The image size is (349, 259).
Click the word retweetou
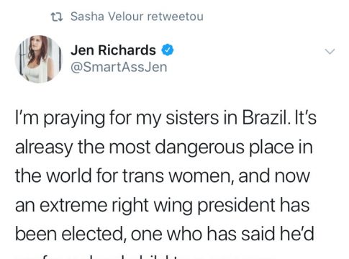[x=175, y=17]
